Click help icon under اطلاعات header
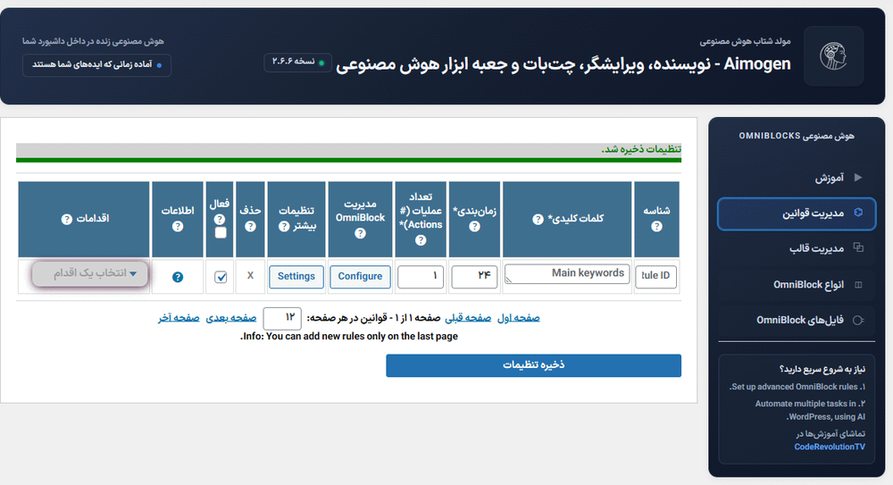Viewport: 893px width, 485px height. (x=178, y=226)
